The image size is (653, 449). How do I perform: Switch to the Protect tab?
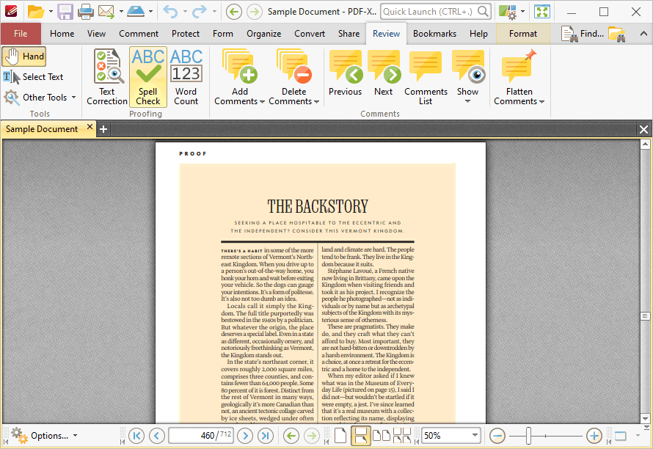coord(186,34)
